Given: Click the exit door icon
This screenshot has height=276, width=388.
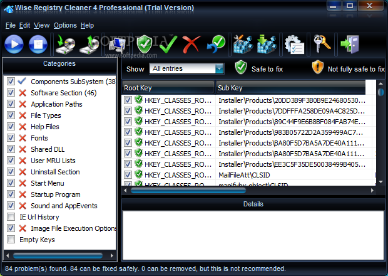Looking at the screenshot, I should click(350, 45).
